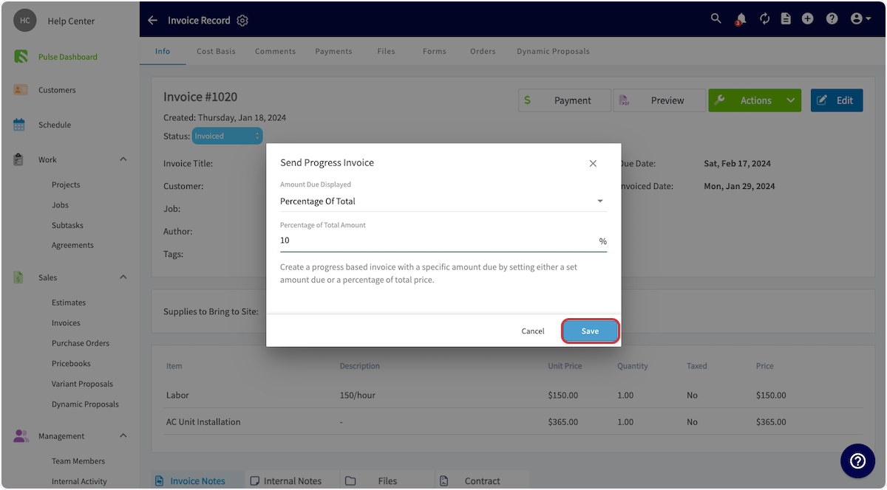Click the back arrow beside Invoice Record
Screen dimensions: 887x490
[153, 20]
